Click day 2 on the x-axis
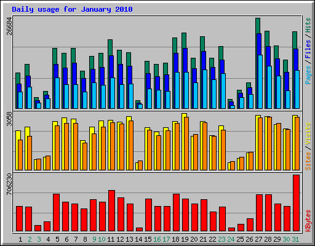Image resolution: width=315 pixels, height=246 pixels. pos(30,239)
